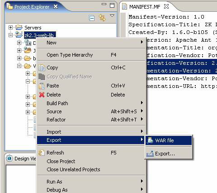Click the Refresh menu icon
Image resolution: width=217 pixels, height=193 pixels.
42,153
